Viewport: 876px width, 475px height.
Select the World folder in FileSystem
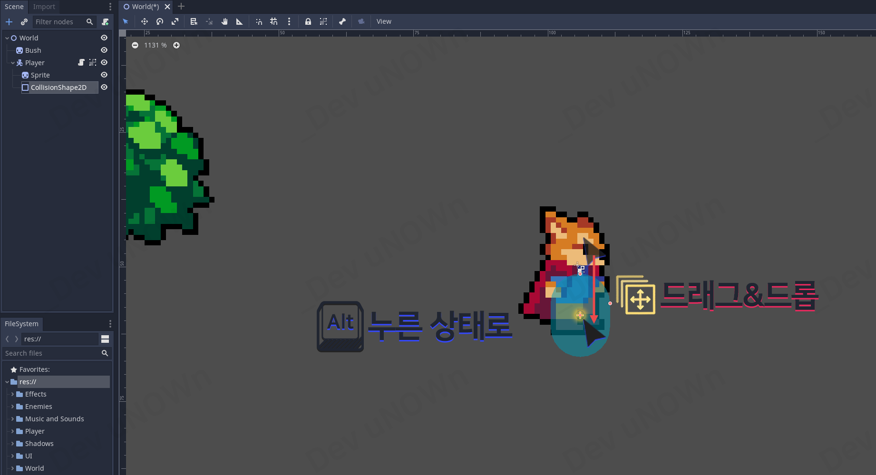[34, 468]
